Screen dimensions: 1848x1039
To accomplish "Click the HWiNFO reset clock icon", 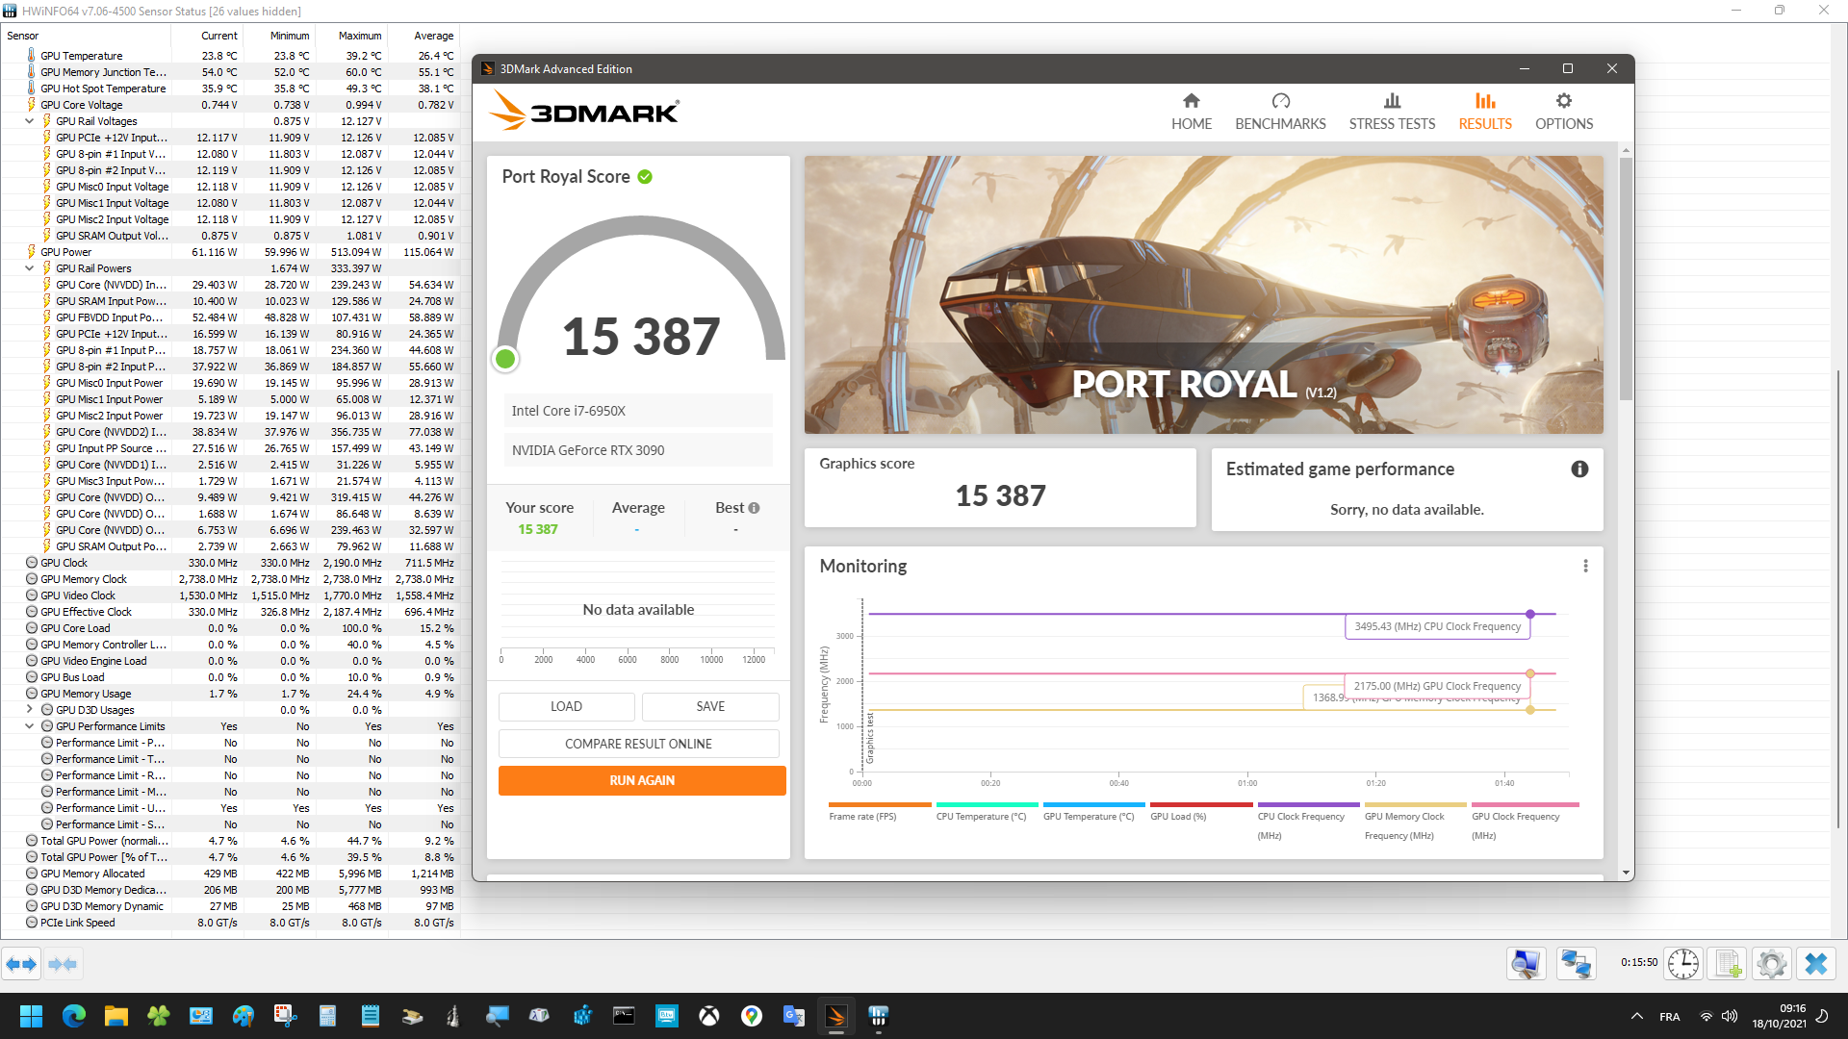I will tap(1682, 963).
